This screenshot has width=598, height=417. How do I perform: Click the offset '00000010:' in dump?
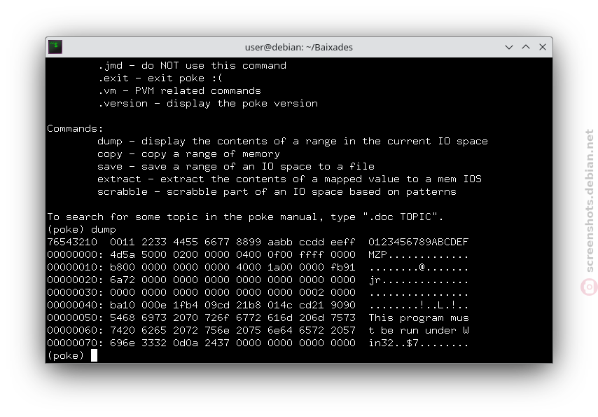pyautogui.click(x=75, y=267)
